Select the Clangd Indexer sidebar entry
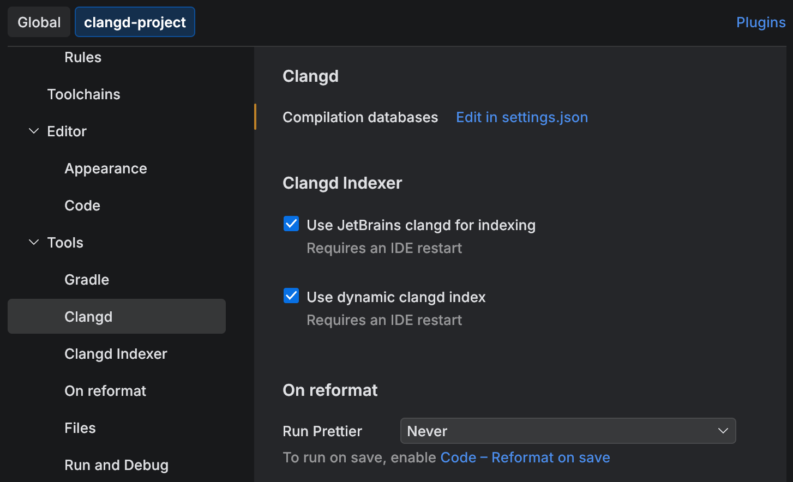Screen dimensions: 793x482 (x=116, y=353)
